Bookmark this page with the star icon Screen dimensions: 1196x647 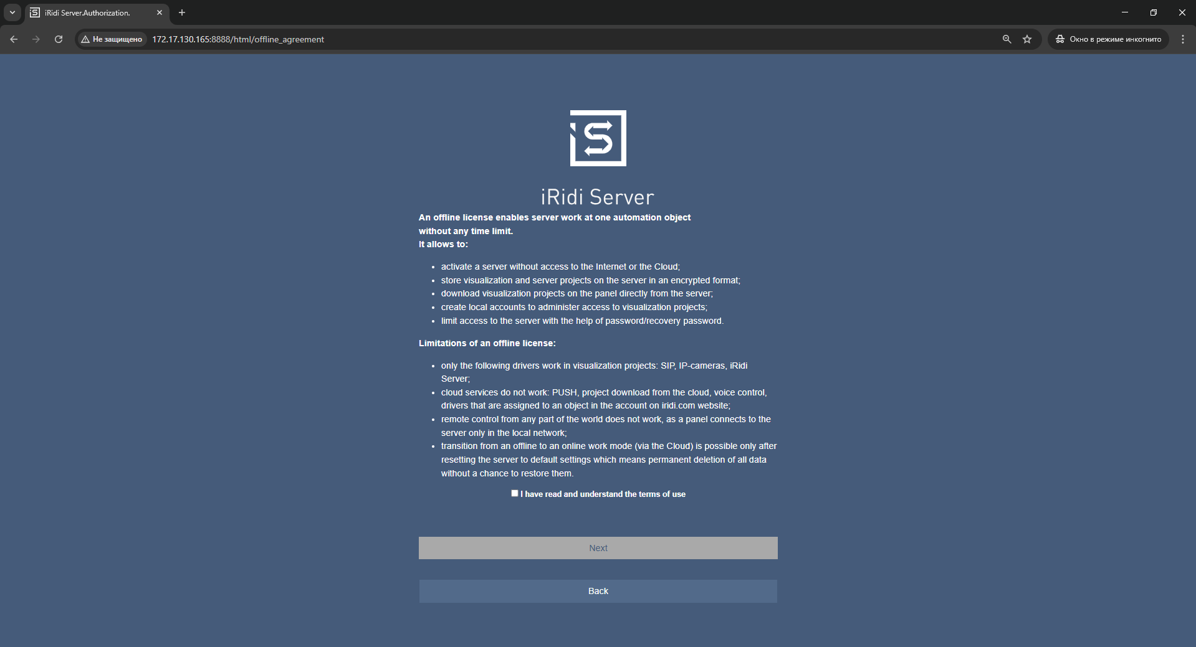(1027, 39)
